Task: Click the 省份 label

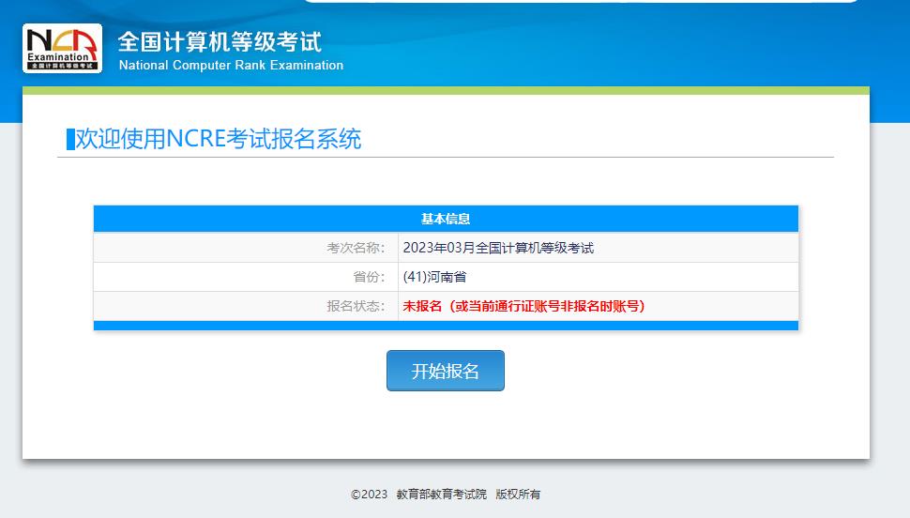Action: click(x=369, y=277)
